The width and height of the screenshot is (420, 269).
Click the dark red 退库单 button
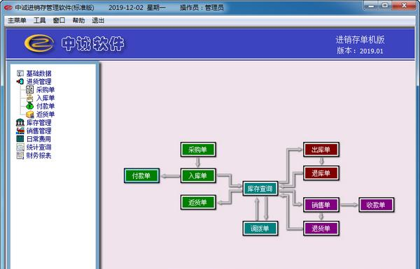click(321, 173)
